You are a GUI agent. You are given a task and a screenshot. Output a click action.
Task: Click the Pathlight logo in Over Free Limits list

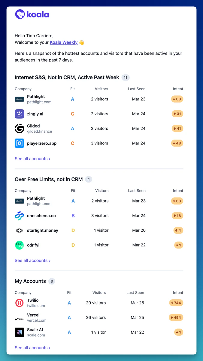pos(19,201)
